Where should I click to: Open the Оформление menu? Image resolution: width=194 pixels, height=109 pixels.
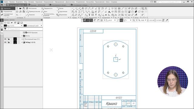point(59,2)
